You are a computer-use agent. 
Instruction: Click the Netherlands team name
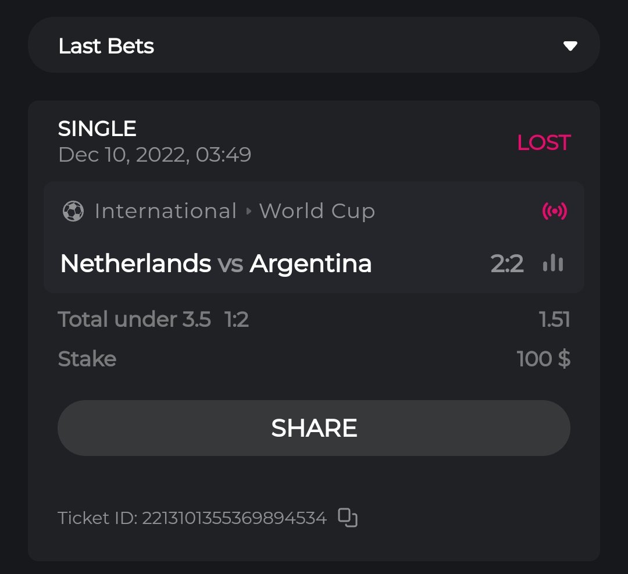coord(135,263)
